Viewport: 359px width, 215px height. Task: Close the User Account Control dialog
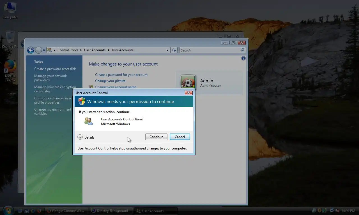[x=189, y=93]
